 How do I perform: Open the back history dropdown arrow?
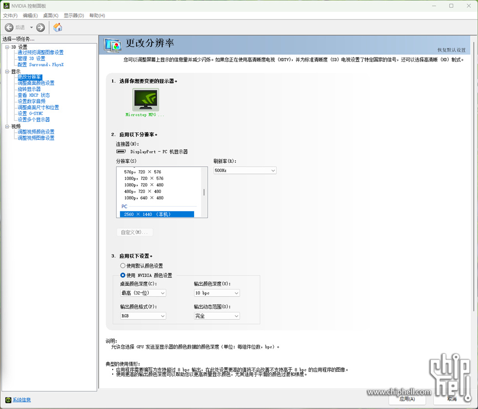pos(31,28)
